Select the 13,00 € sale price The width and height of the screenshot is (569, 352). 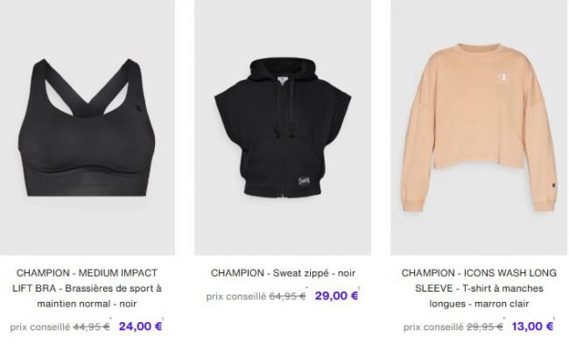[x=532, y=327]
